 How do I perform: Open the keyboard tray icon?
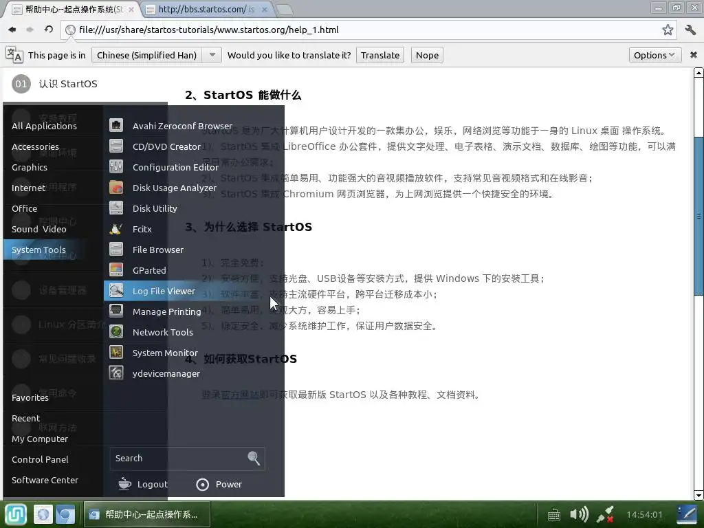(x=554, y=514)
